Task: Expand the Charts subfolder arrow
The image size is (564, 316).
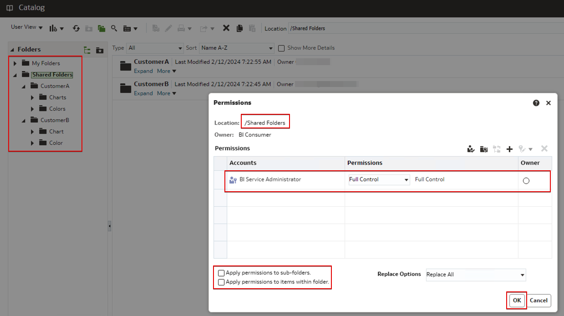Action: point(32,97)
